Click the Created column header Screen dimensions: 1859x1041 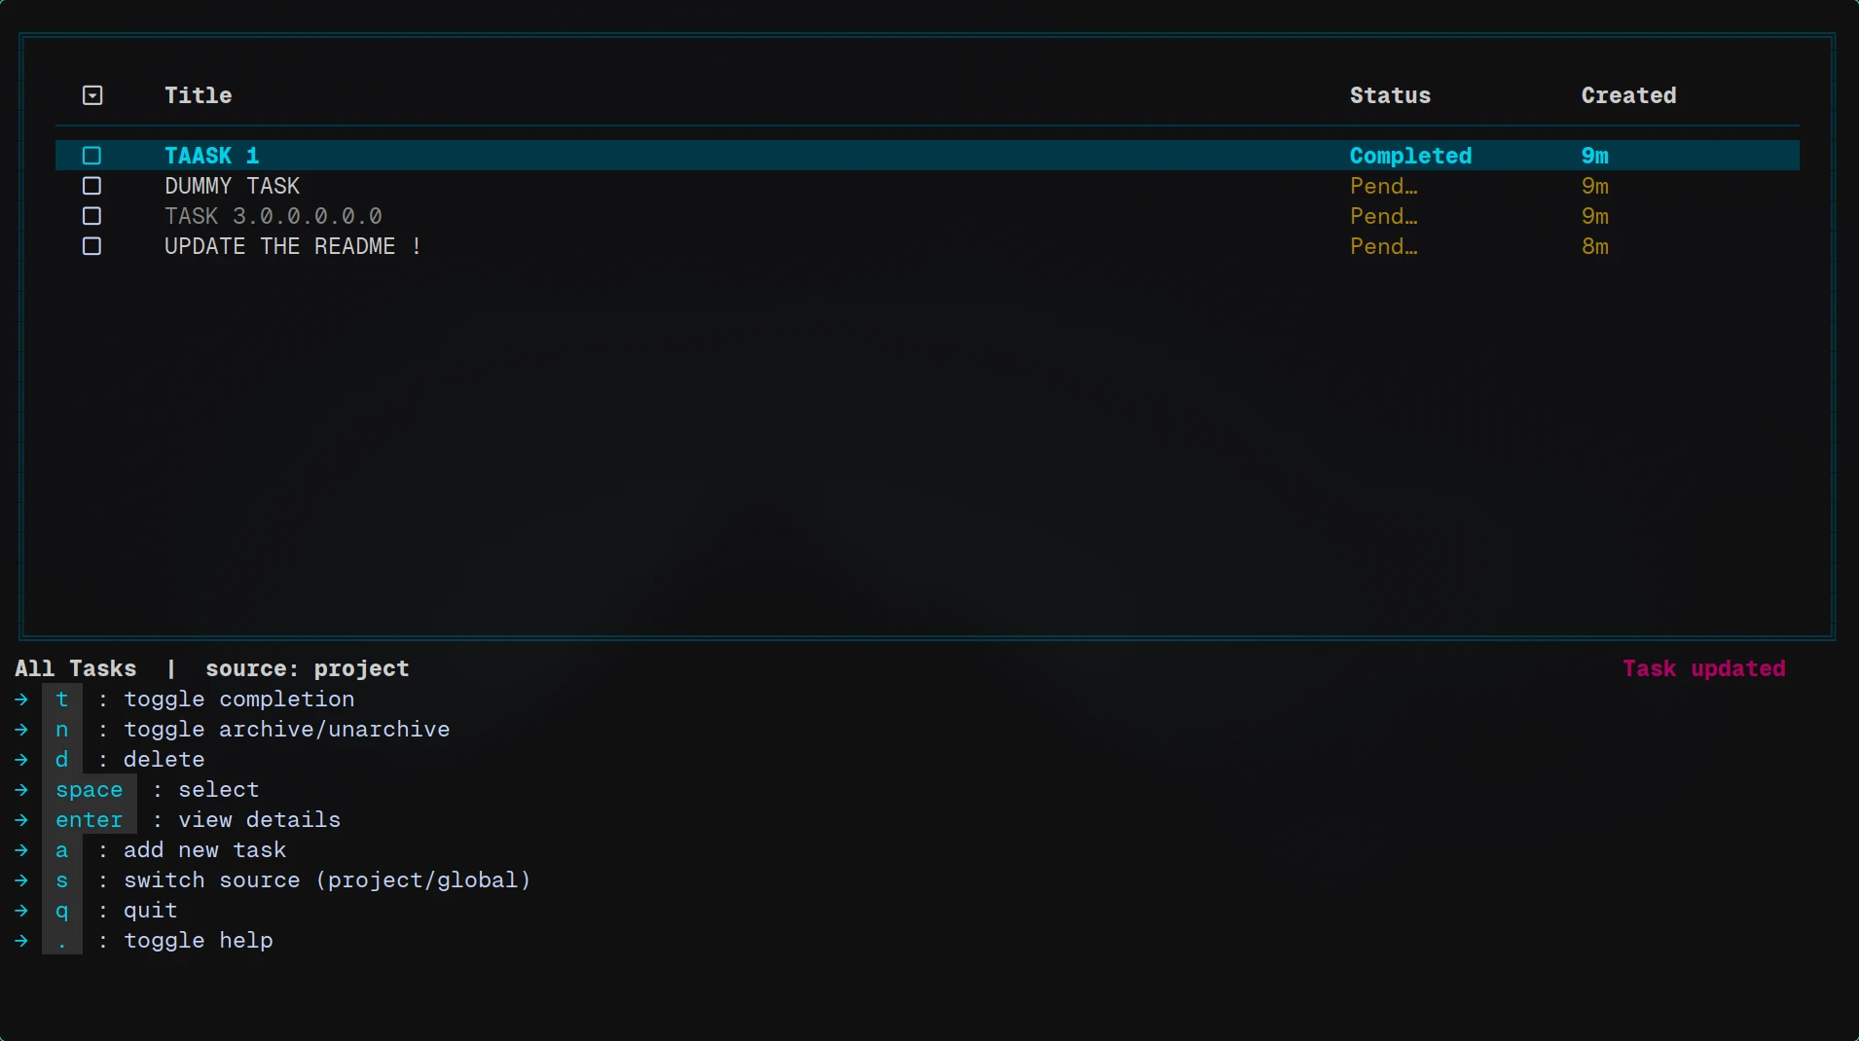click(1628, 95)
